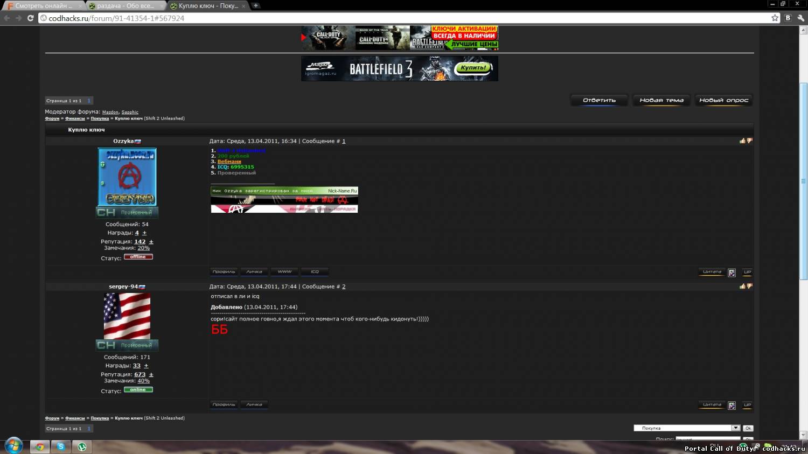Click 'Форум' in the top breadcrumb

click(x=52, y=118)
